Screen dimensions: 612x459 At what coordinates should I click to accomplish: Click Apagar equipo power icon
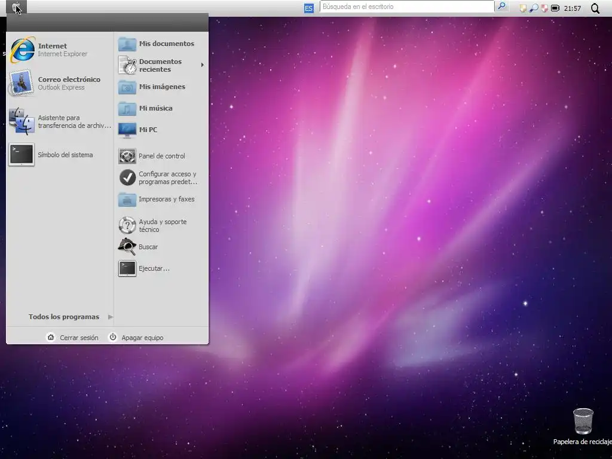113,337
